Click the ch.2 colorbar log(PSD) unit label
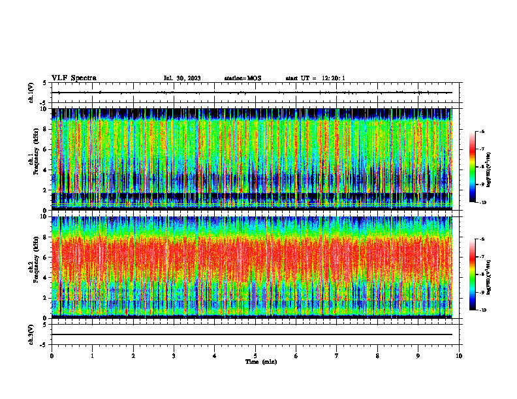This screenshot has height=399, width=517. point(488,277)
